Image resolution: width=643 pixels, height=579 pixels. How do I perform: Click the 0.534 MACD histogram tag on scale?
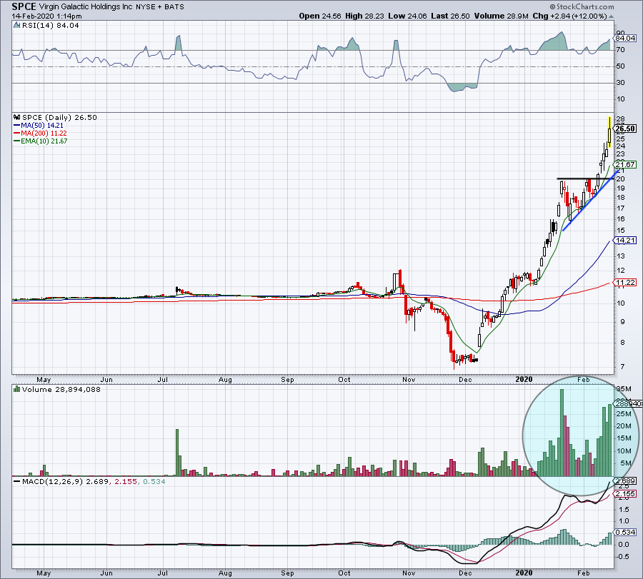click(x=626, y=533)
